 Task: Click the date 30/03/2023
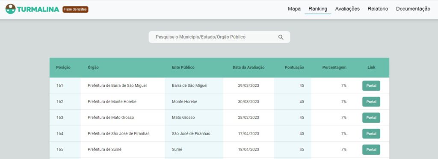(249, 102)
